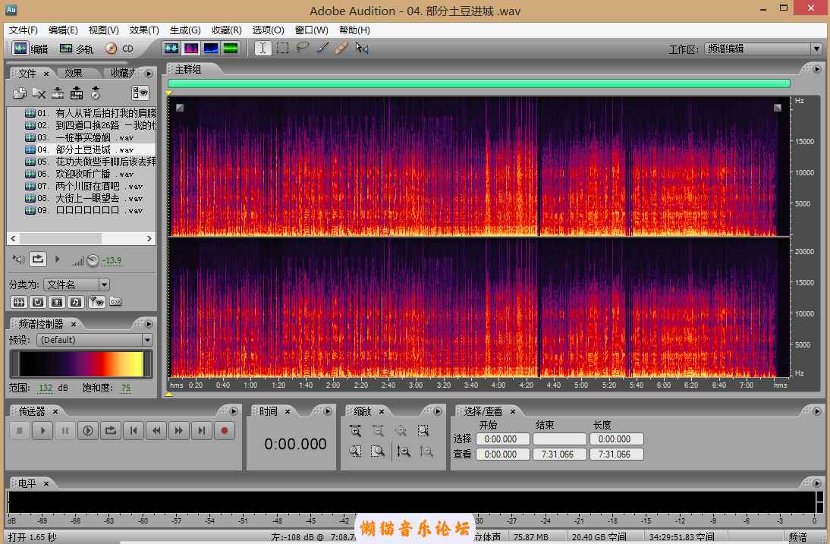Image resolution: width=830 pixels, height=544 pixels.
Task: Toggle show MIDI files filter
Action: click(76, 302)
